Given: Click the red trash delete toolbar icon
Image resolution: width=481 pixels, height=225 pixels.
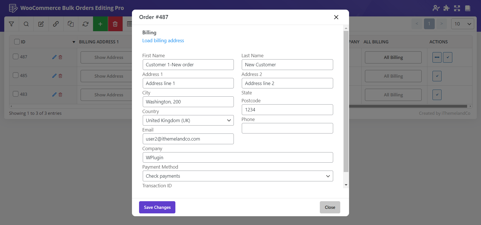Looking at the screenshot, I should [115, 24].
